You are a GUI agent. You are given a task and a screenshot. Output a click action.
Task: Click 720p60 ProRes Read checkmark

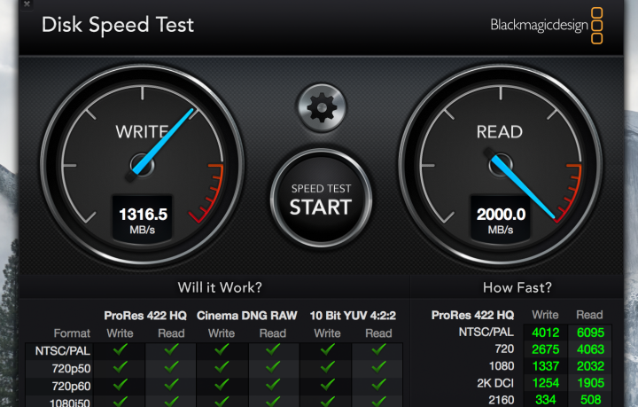tap(171, 384)
